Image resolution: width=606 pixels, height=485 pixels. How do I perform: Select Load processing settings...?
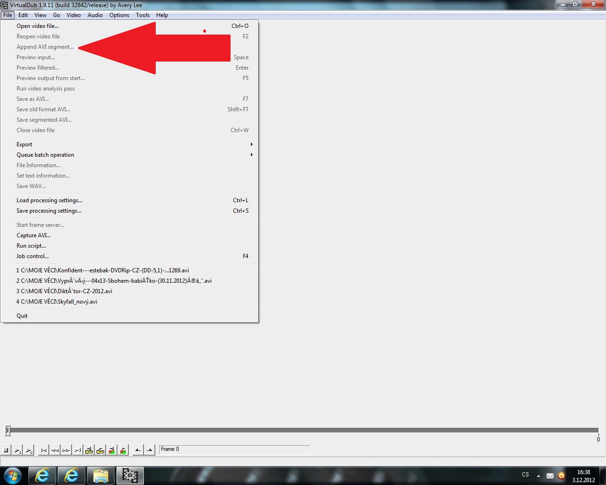[130, 200]
